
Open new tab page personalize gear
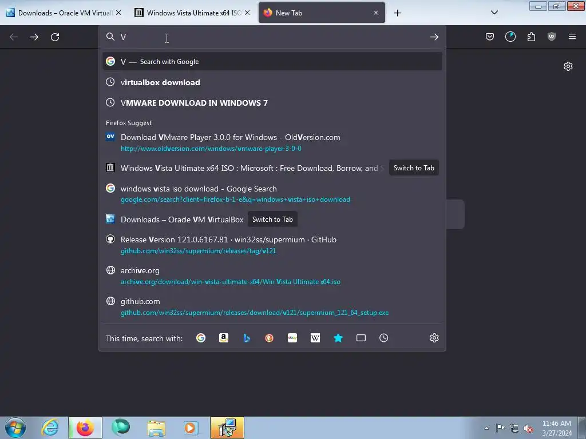point(568,66)
